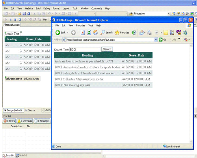The image size is (197, 158).
Task: Click the SqlDataSource1 control in the designer
Action: pyautogui.click(x=22, y=79)
